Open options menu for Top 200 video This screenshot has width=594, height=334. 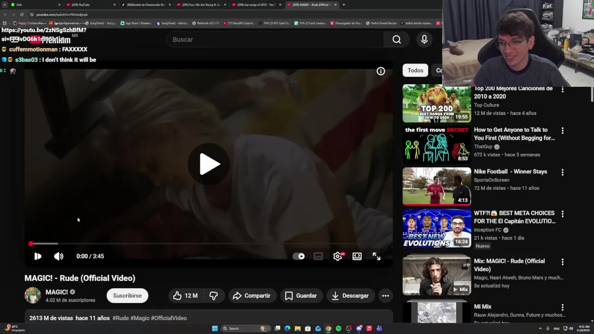(562, 89)
